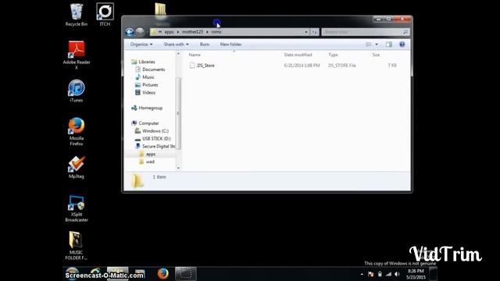
Task: Click the search magnifier icon
Action: coord(405,32)
